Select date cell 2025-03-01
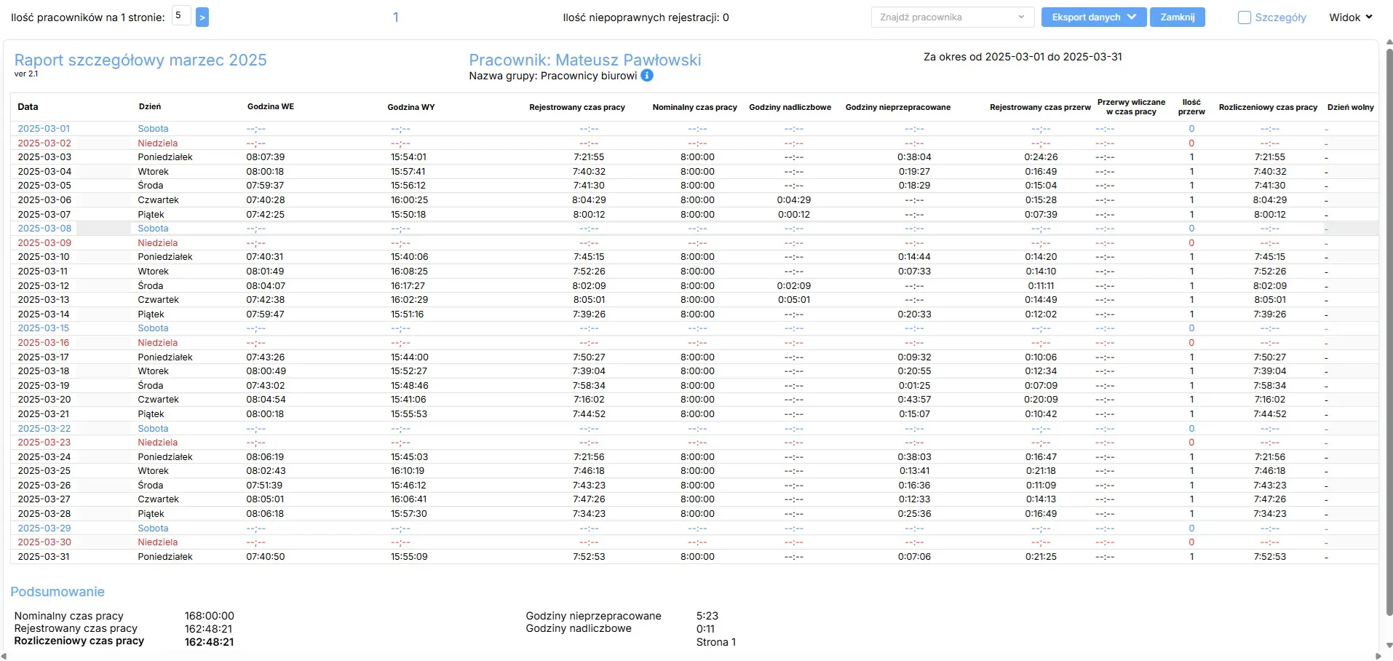Screen dimensions: 1393x661 point(44,129)
